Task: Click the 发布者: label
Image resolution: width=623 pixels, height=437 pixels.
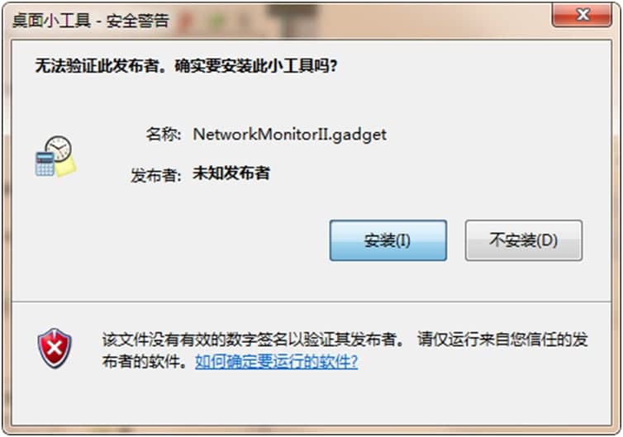Action: point(155,175)
